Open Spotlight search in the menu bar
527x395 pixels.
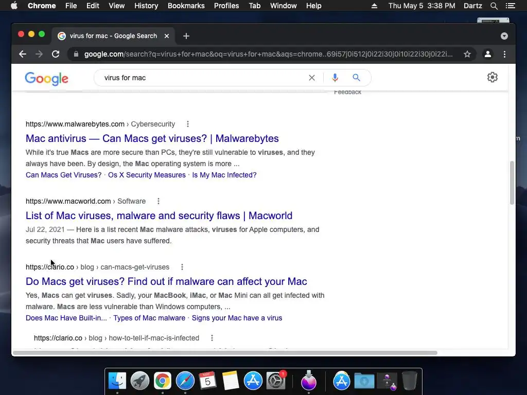point(494,6)
